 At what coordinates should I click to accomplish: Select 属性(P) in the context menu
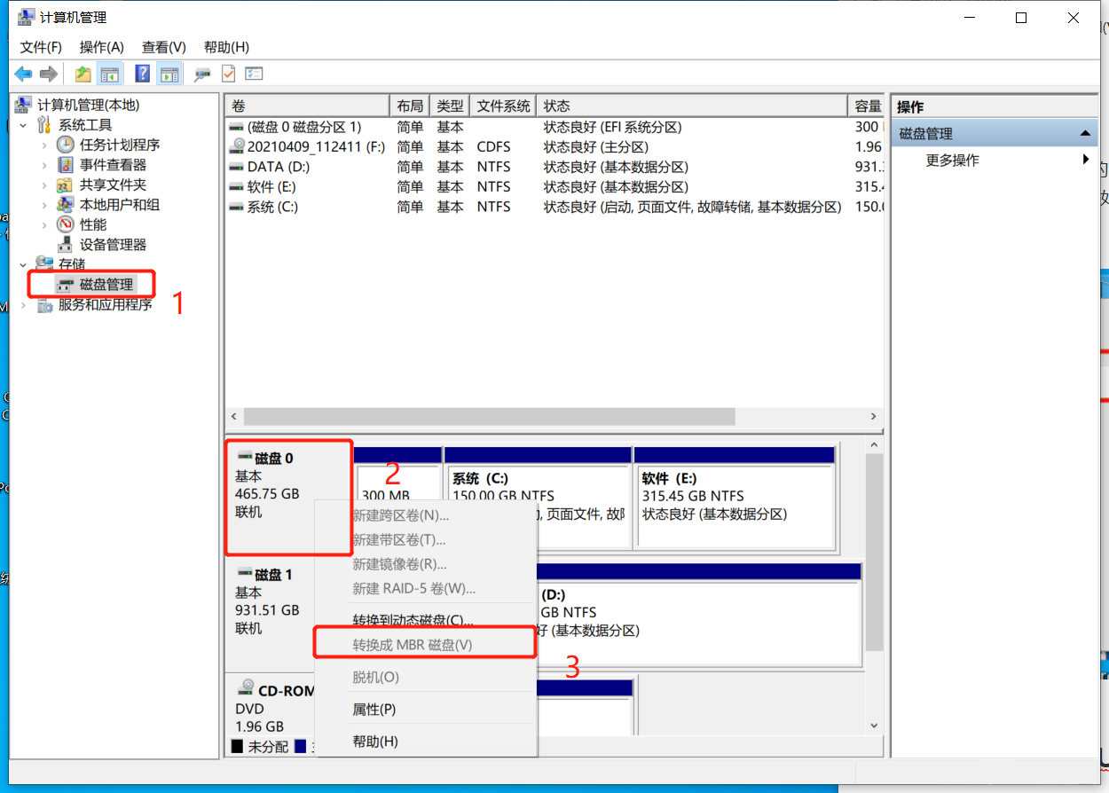coord(374,710)
